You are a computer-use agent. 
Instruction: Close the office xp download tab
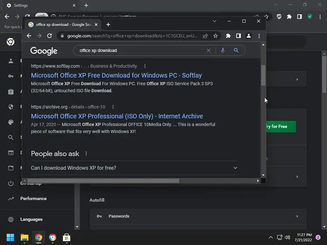pos(96,25)
